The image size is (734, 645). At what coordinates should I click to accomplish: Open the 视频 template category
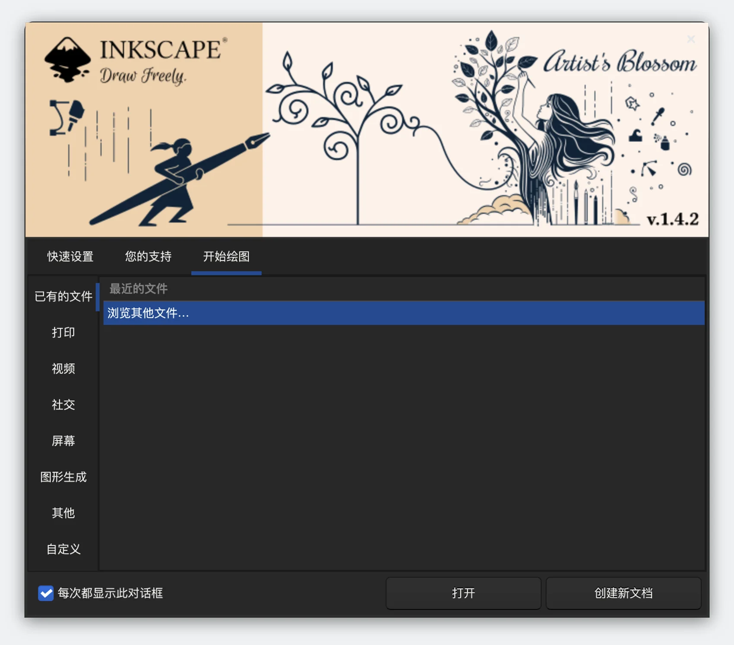63,368
